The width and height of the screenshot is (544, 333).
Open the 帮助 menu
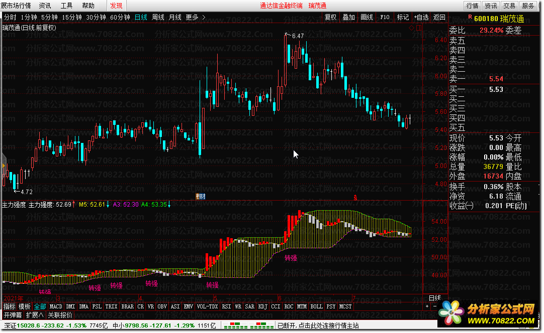click(x=88, y=6)
